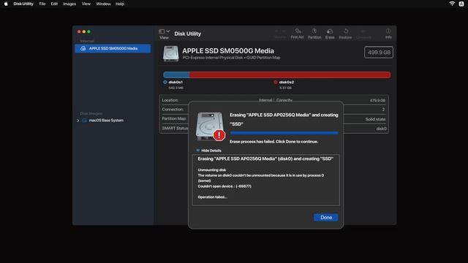The image size is (468, 263).
Task: Expand the macOS Base System disk image
Action: [78, 121]
